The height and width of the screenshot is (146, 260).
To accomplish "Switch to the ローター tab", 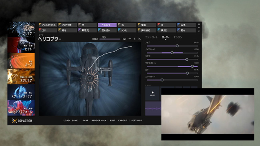I will pyautogui.click(x=165, y=37).
